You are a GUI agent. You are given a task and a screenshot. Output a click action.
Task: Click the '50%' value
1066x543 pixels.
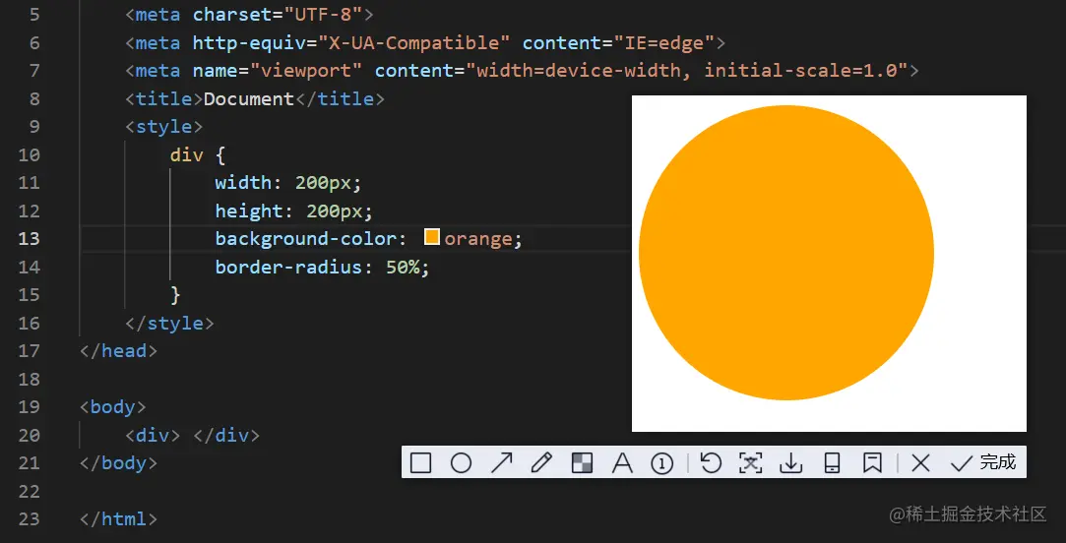(x=403, y=267)
